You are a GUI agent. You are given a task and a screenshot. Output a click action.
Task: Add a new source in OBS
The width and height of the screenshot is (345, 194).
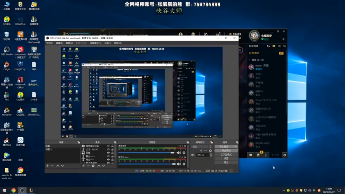(x=84, y=166)
